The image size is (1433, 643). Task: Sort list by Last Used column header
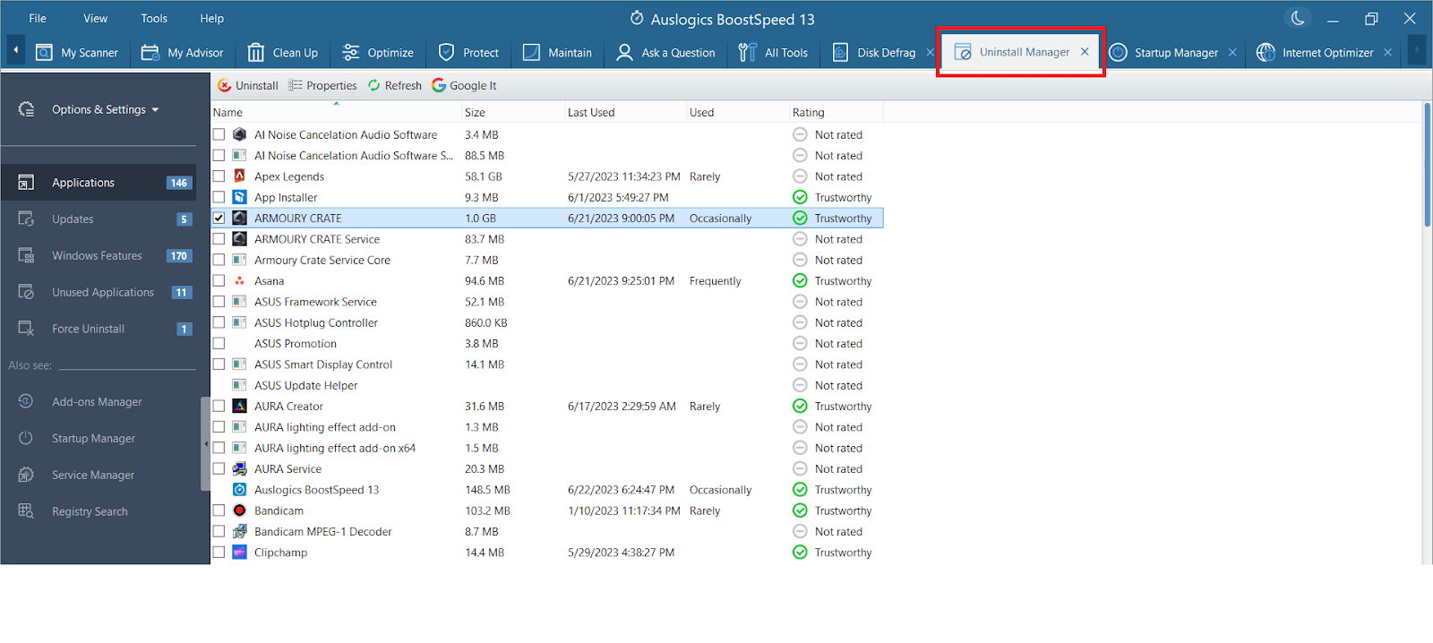[x=624, y=112]
